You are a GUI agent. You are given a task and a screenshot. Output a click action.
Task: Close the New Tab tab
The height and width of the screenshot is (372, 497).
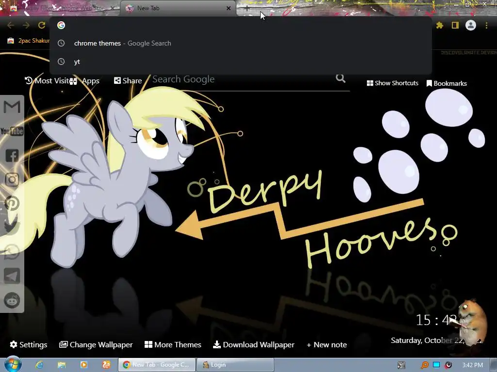[229, 8]
